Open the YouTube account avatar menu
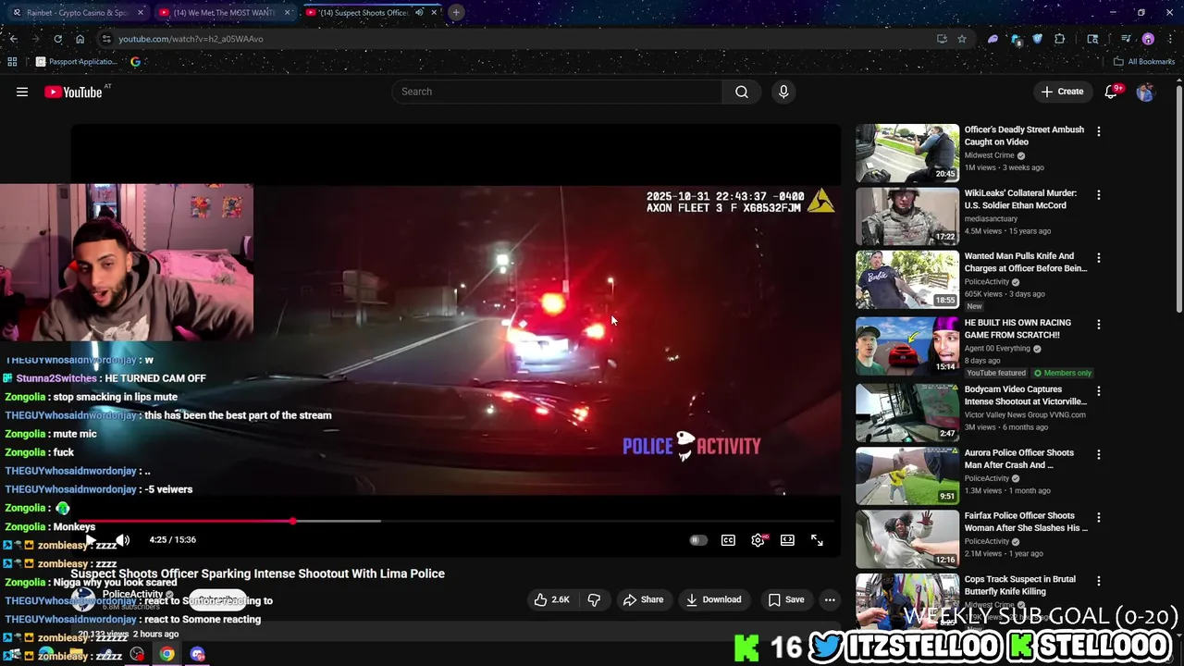This screenshot has width=1184, height=666. [1145, 92]
